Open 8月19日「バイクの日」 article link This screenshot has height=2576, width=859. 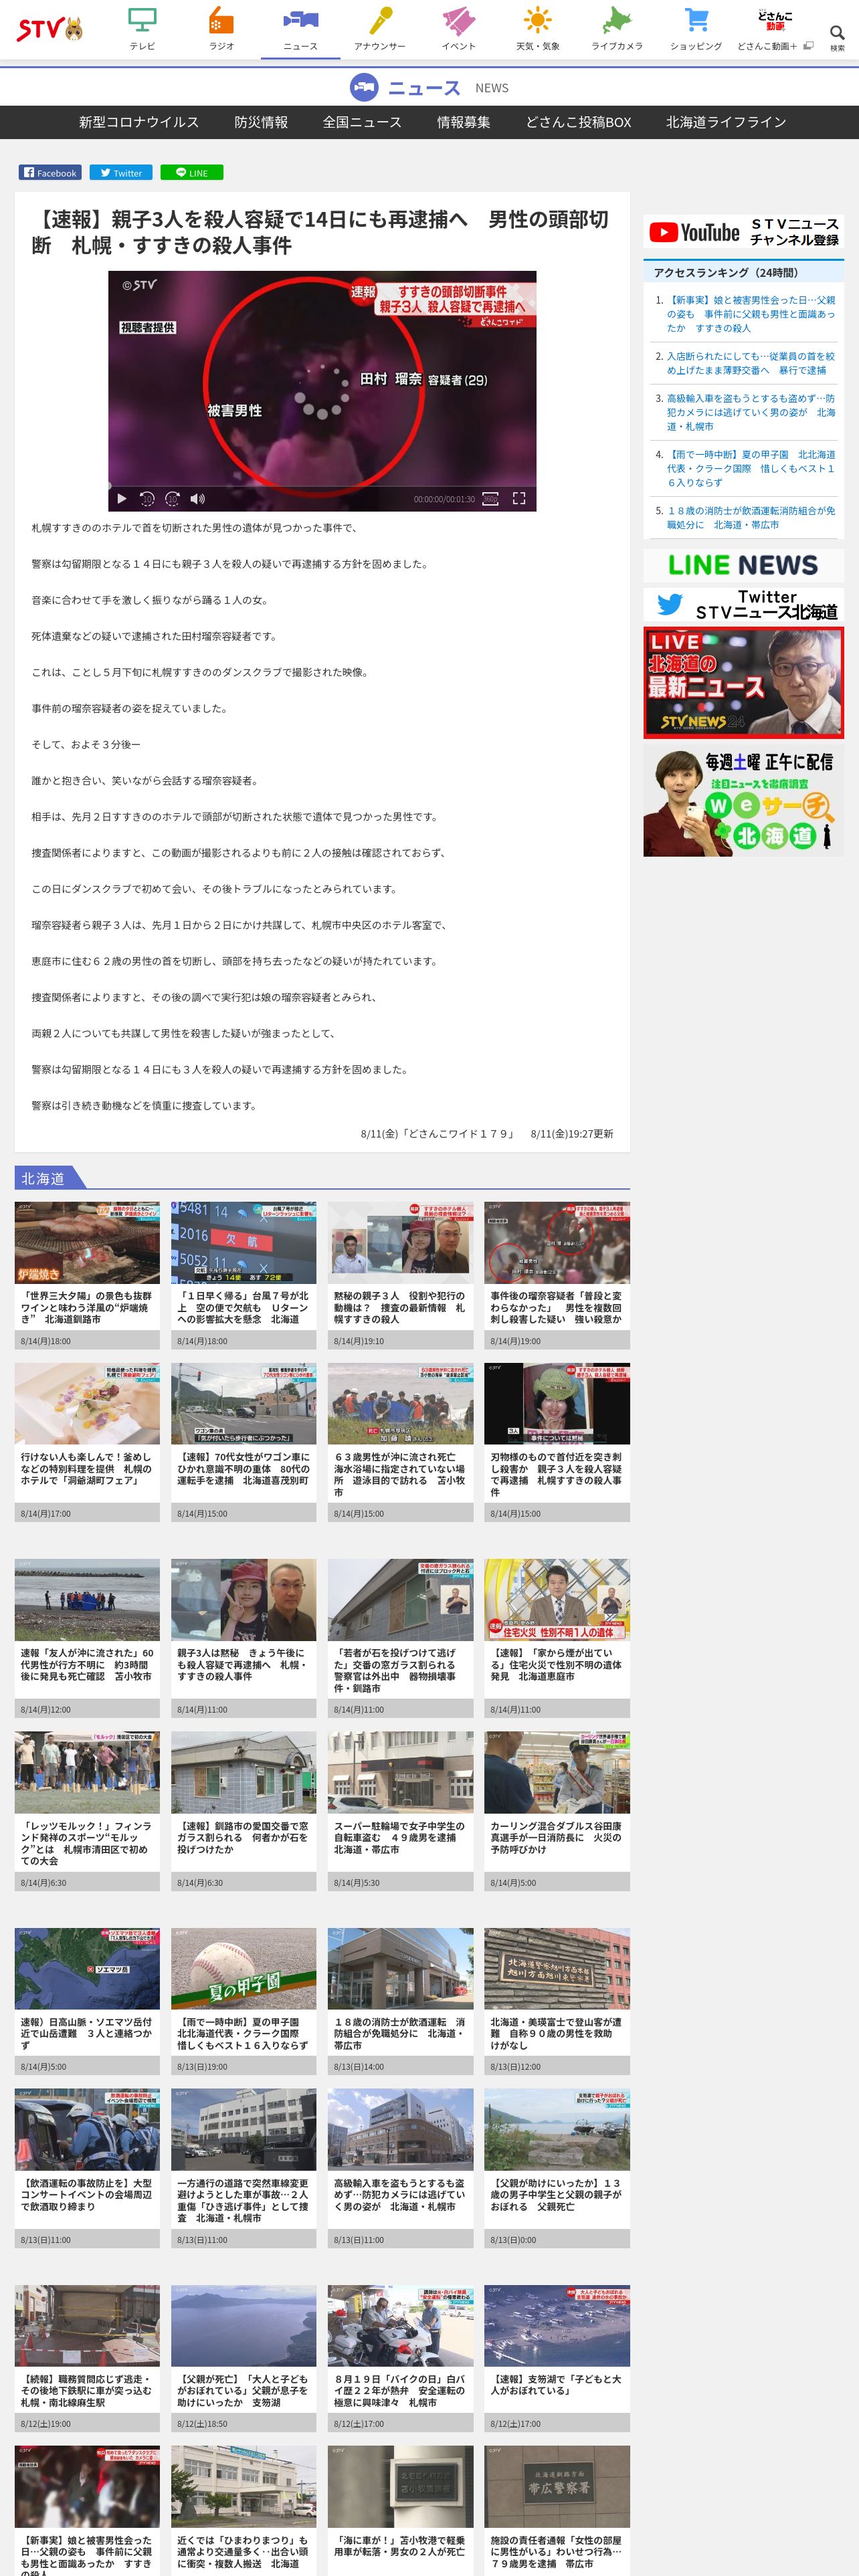pyautogui.click(x=399, y=2390)
